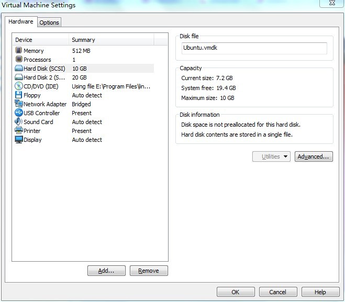Open Advanced disk settings
The height and width of the screenshot is (302, 345).
pos(314,156)
